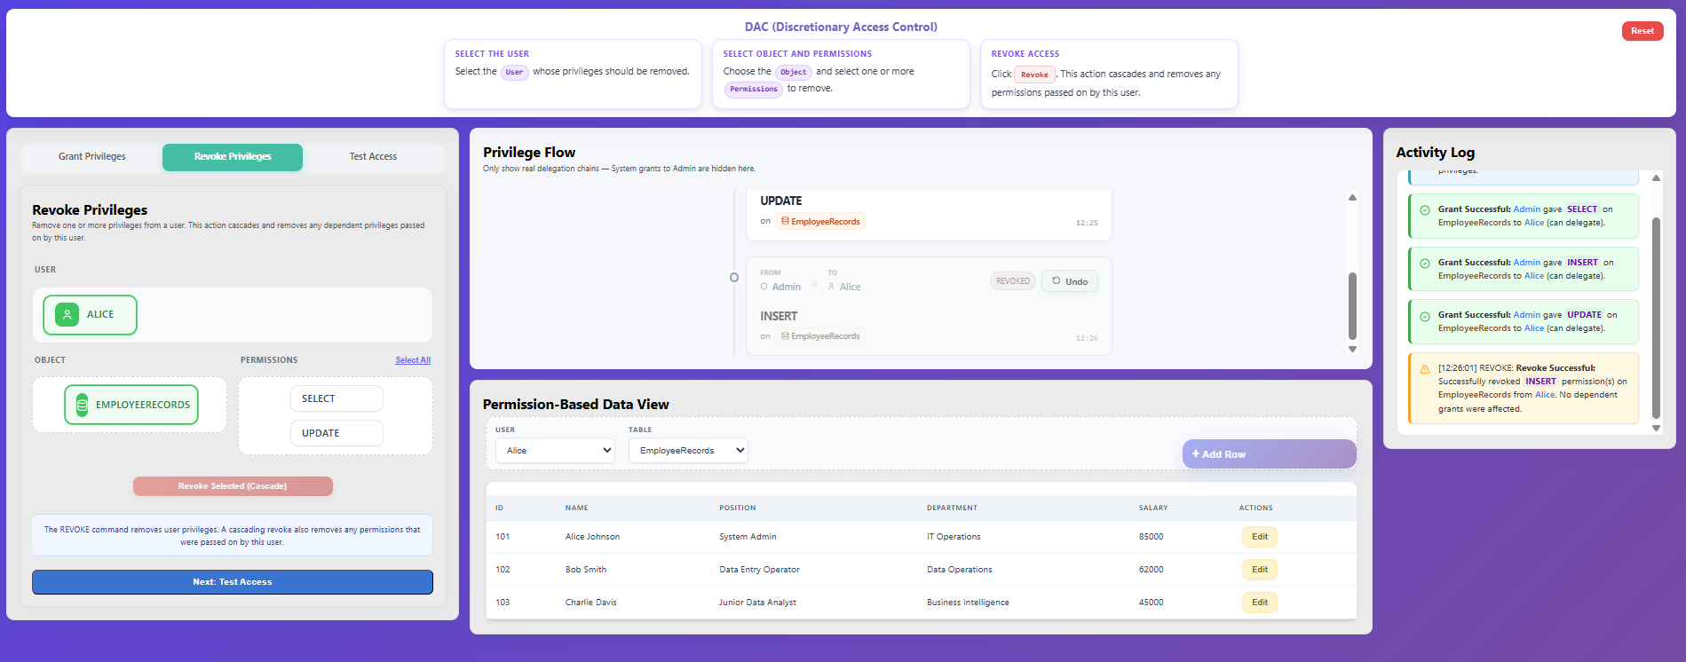1686x662 pixels.
Task: Click the check icon beside the SELECT grant log
Action: click(1425, 210)
